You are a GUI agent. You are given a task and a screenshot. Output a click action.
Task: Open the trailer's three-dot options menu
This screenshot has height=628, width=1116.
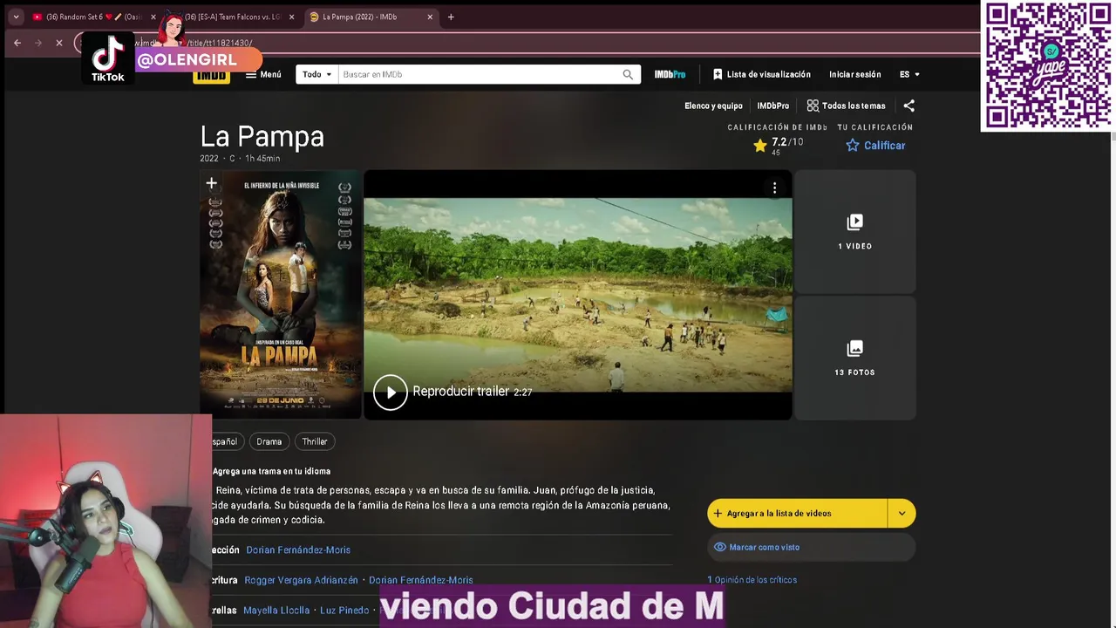click(774, 188)
